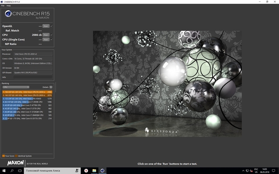Click the Alice voice assistant search box

click(52, 171)
